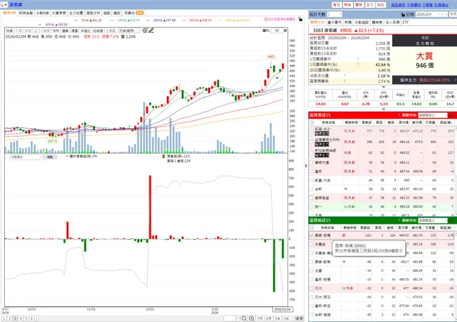Click the 20MA legend color line
Image resolution: width=457 pixels, height=322 pixels.
click(148, 20)
